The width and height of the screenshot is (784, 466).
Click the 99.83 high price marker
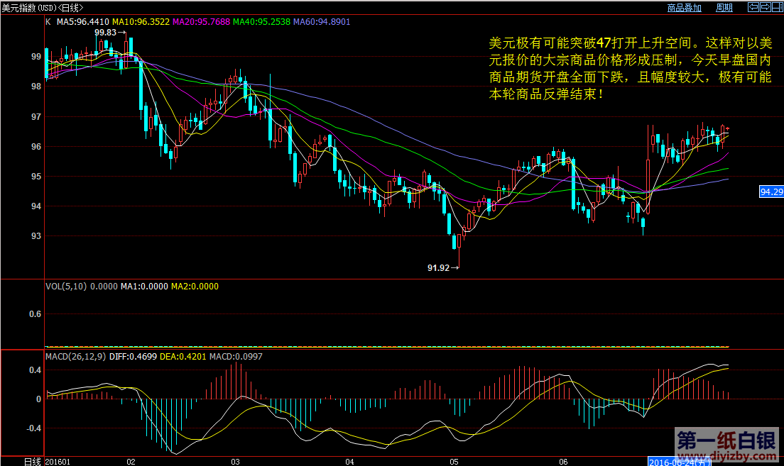click(107, 32)
